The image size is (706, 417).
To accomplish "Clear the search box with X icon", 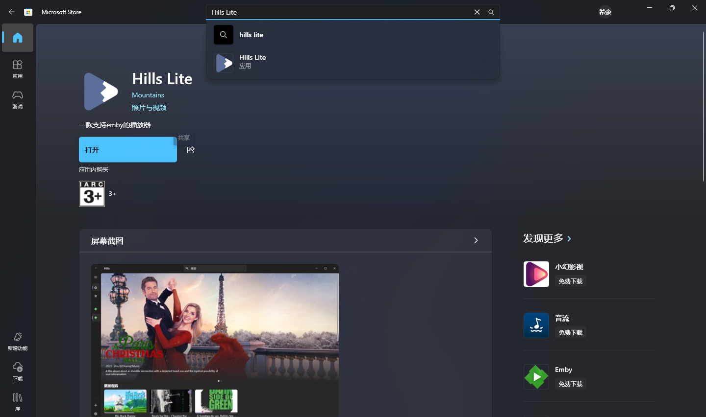I will (x=477, y=12).
